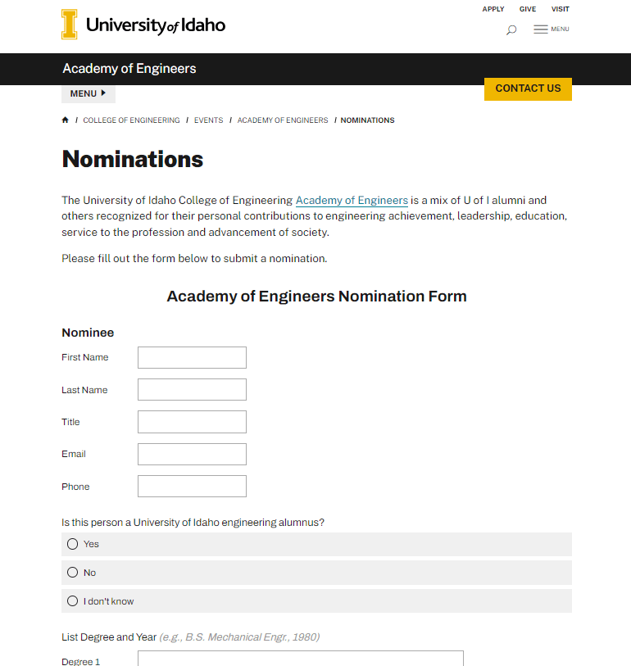Image resolution: width=631 pixels, height=666 pixels.
Task: Focus the Last Name input box
Action: pos(192,390)
